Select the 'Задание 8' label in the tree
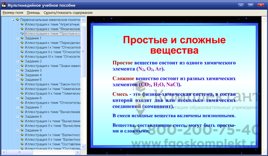 33,116
